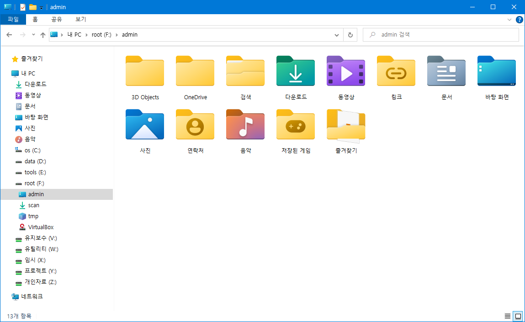
Task: Select VirtualBox in the sidebar
Action: [41, 227]
